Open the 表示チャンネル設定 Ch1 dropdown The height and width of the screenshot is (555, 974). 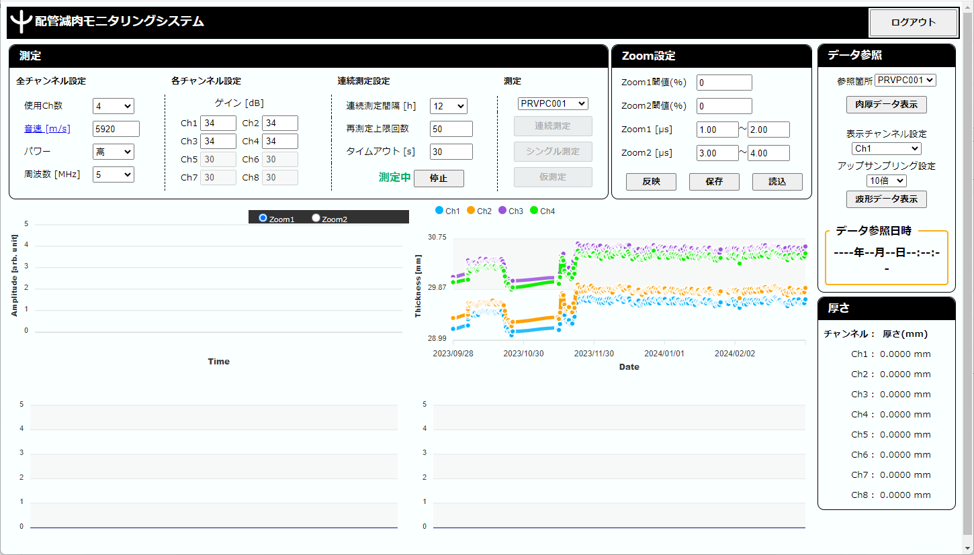887,149
